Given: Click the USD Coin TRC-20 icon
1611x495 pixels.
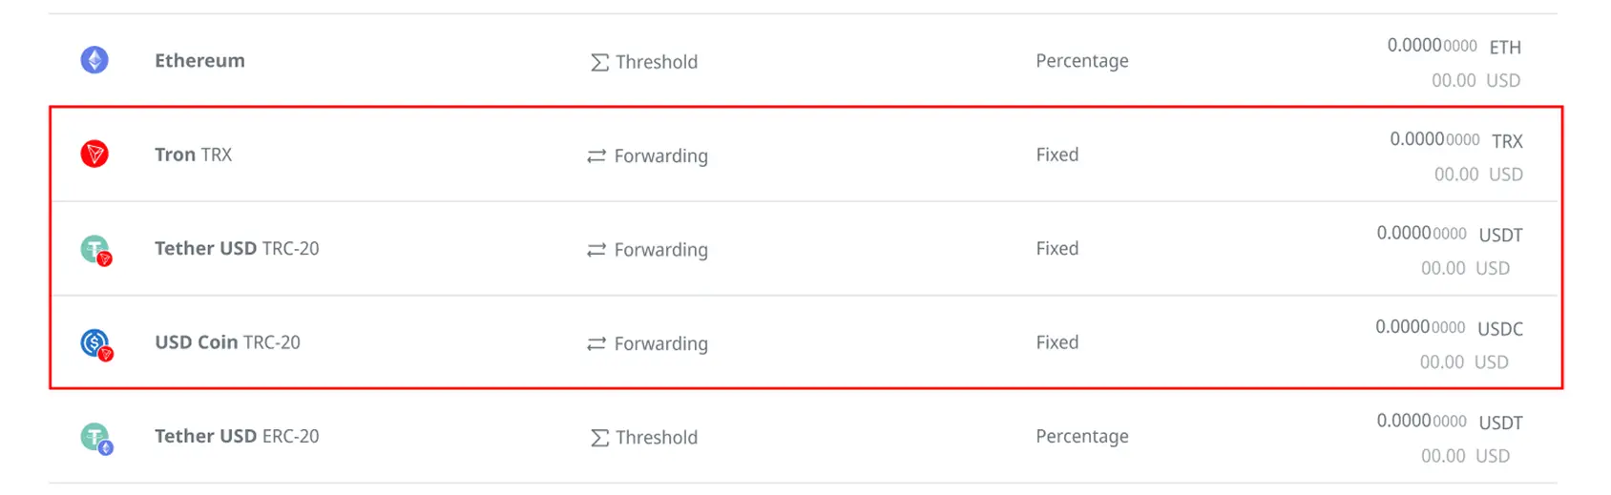Looking at the screenshot, I should 95,343.
